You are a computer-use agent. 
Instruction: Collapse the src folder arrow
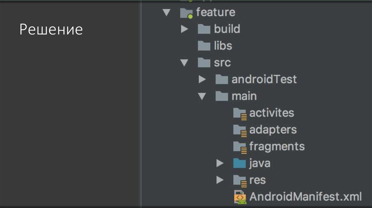185,63
